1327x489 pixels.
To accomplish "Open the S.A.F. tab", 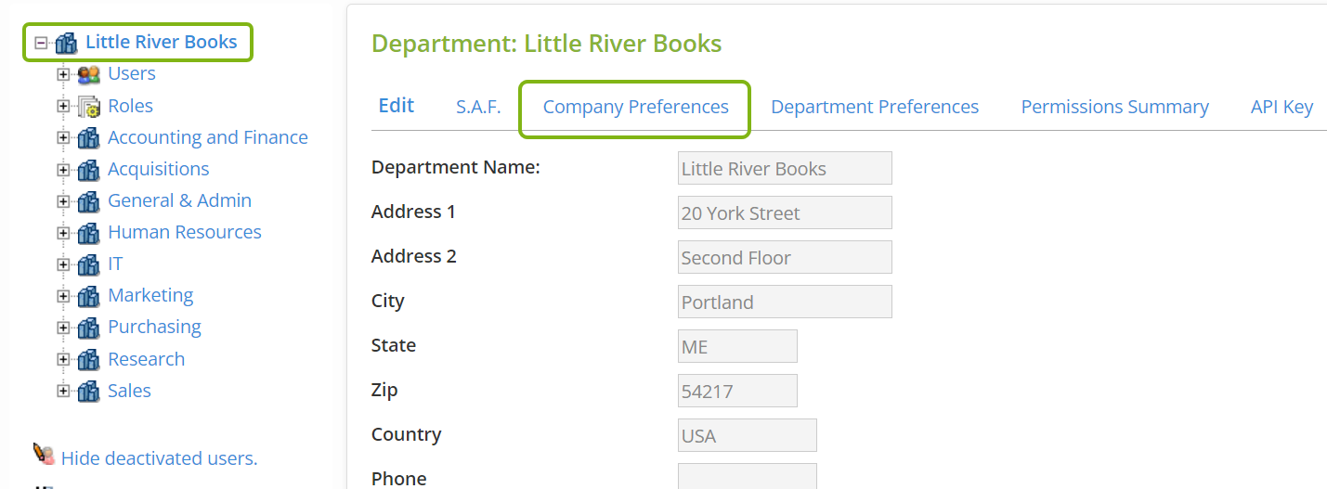I will click(x=478, y=107).
